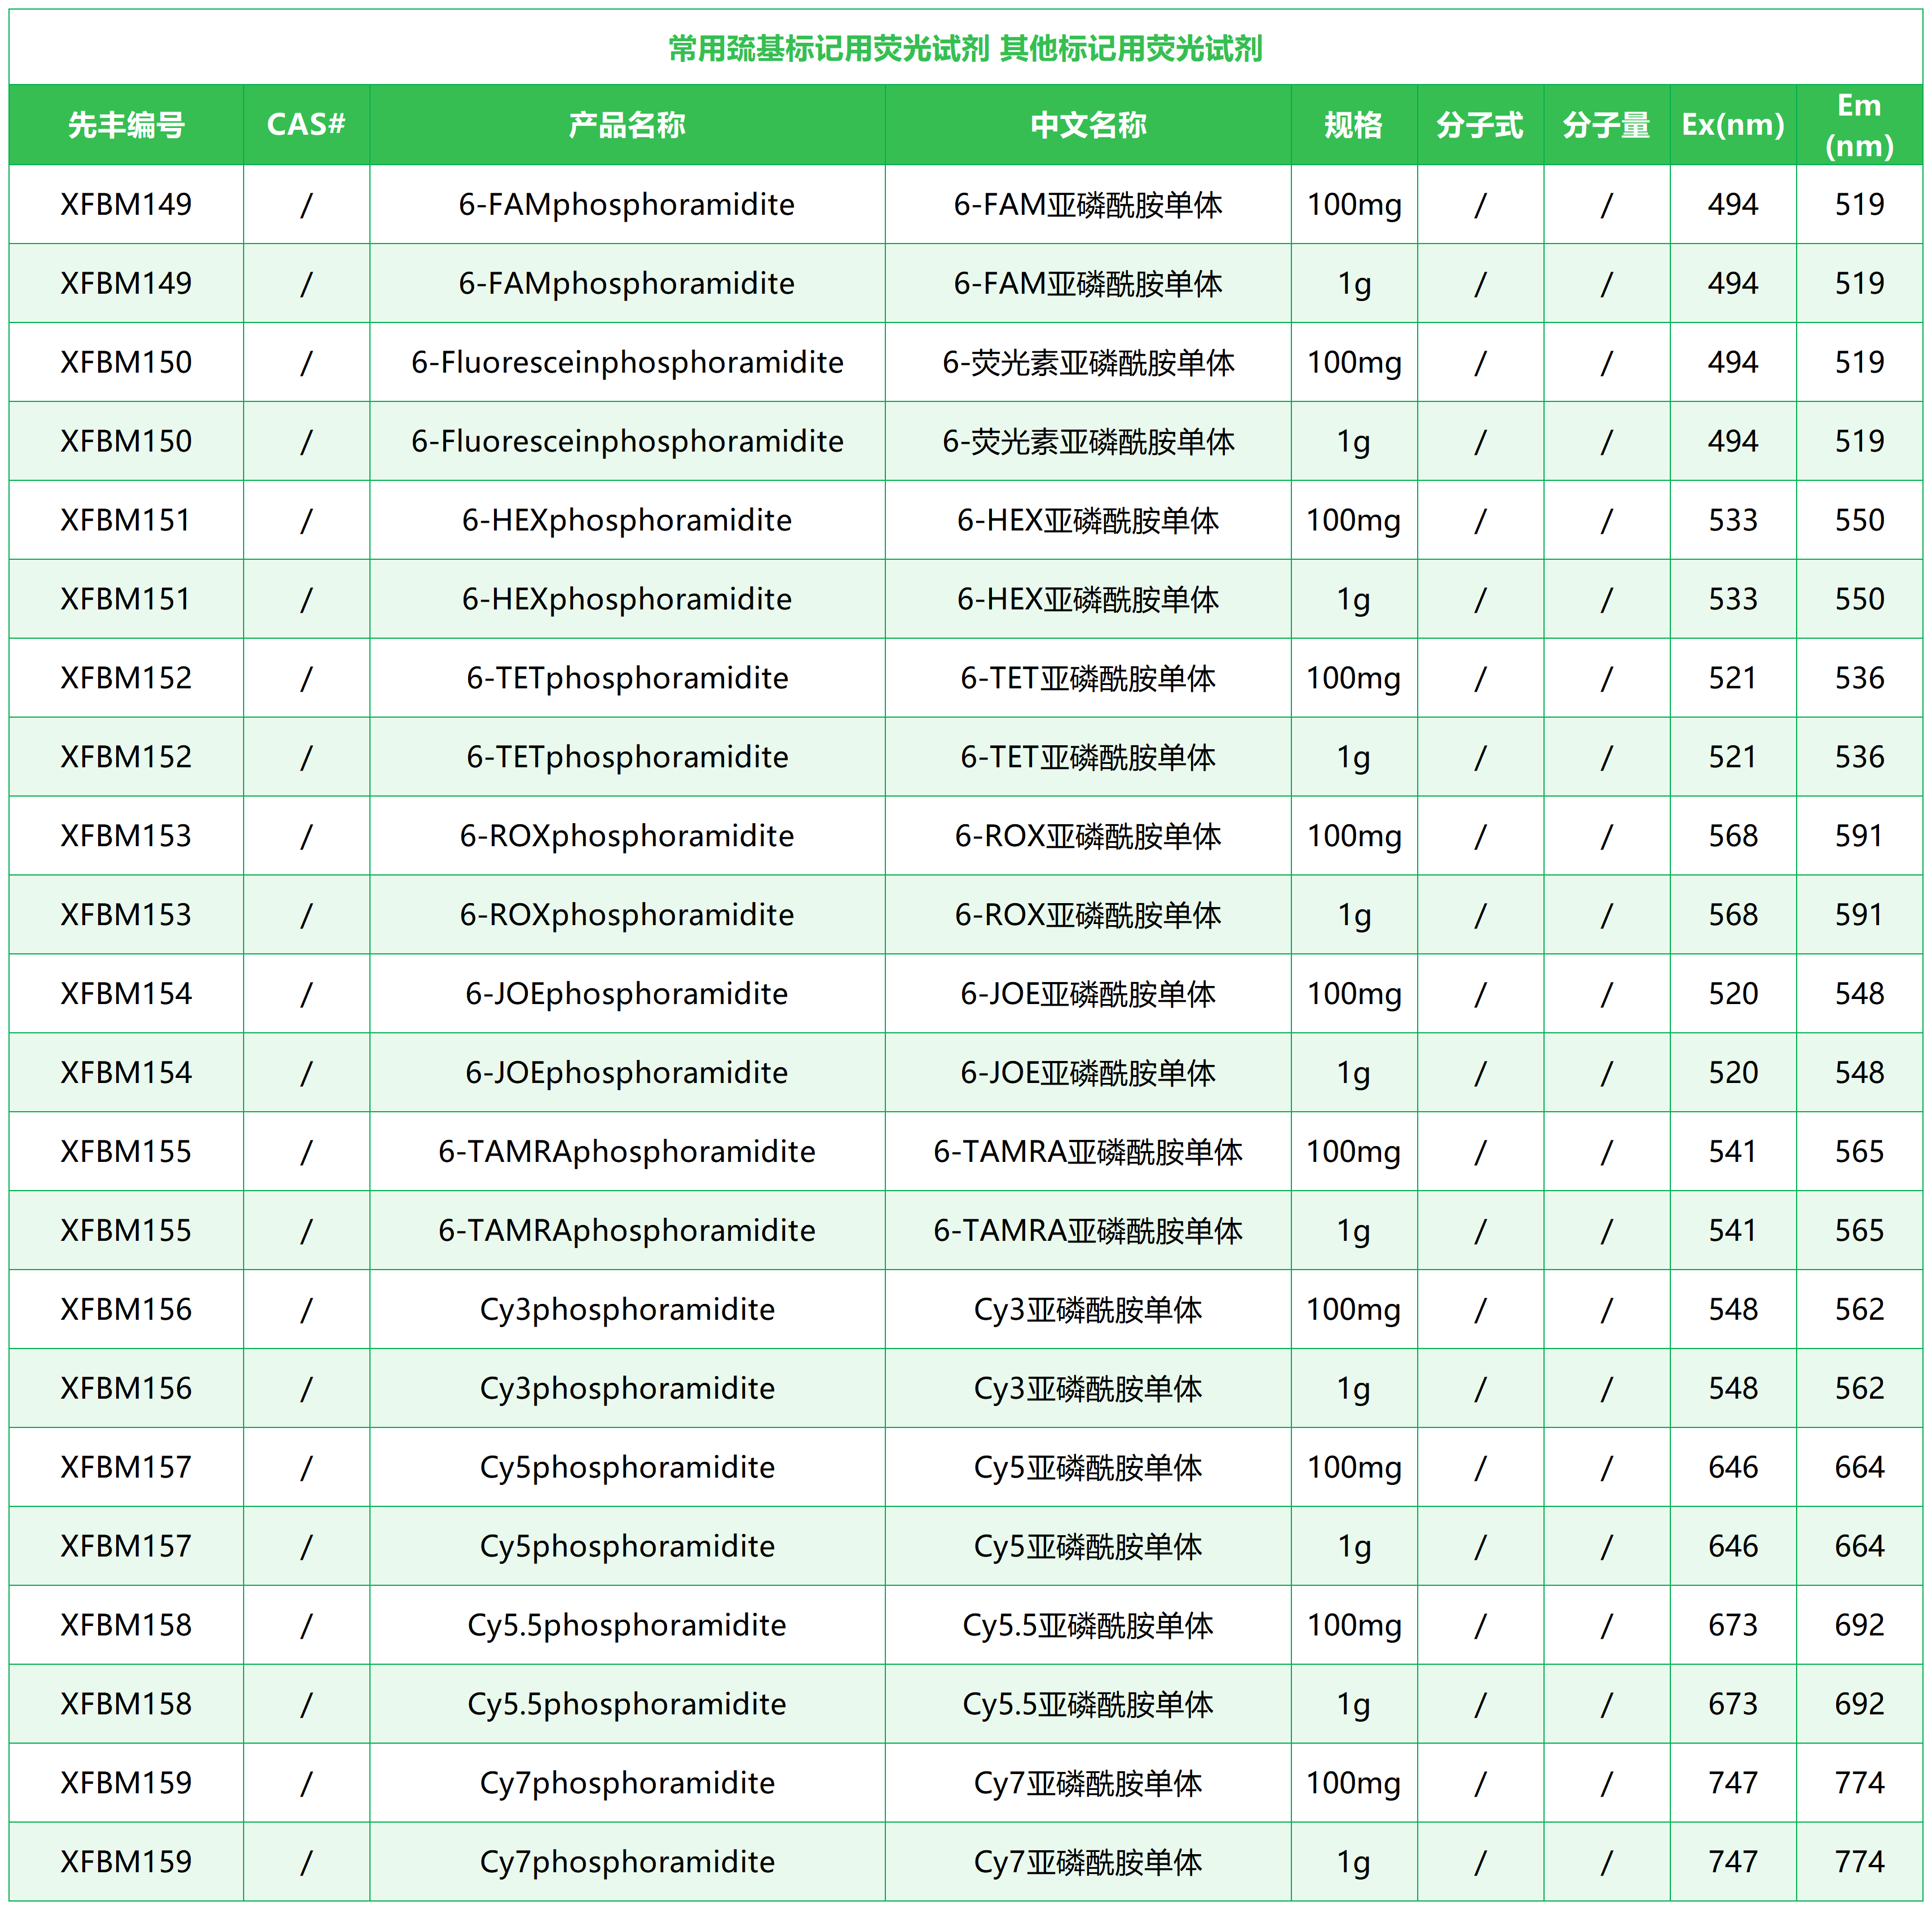Click the 分子量 column header
This screenshot has width=1932, height=1910.
point(1606,125)
